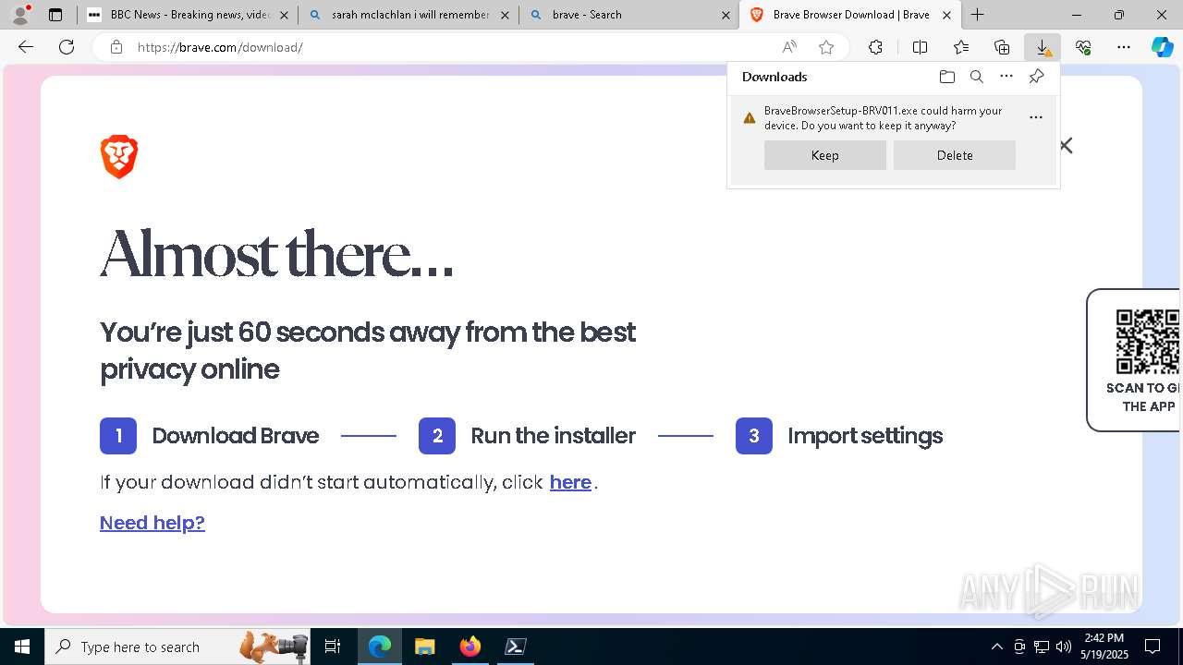Open Edge Settings and more menu
The height and width of the screenshot is (665, 1183).
tap(1124, 47)
